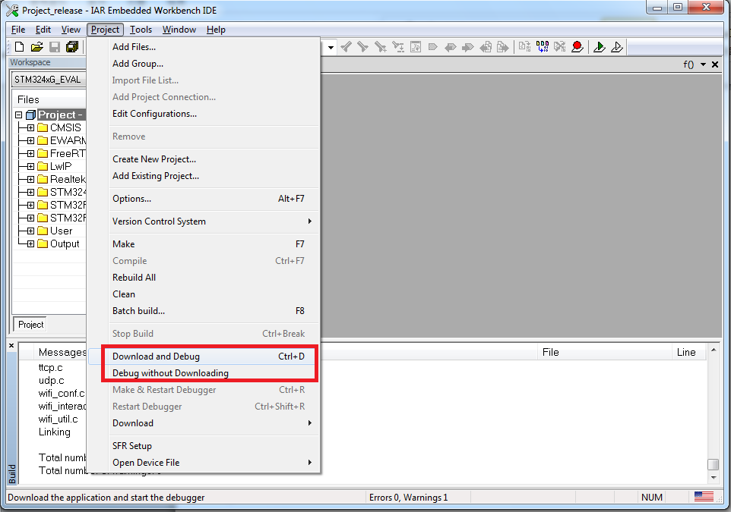Close the Build messages pane
This screenshot has width=731, height=512.
[x=11, y=345]
